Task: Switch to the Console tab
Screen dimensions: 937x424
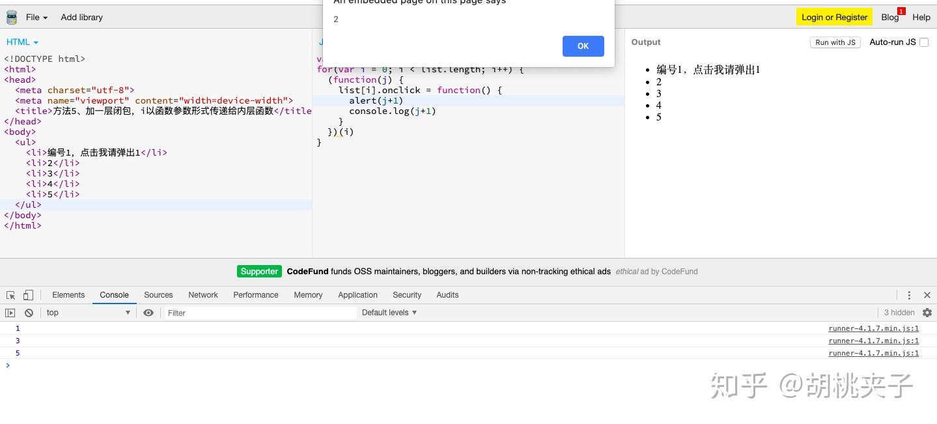Action: click(x=114, y=295)
